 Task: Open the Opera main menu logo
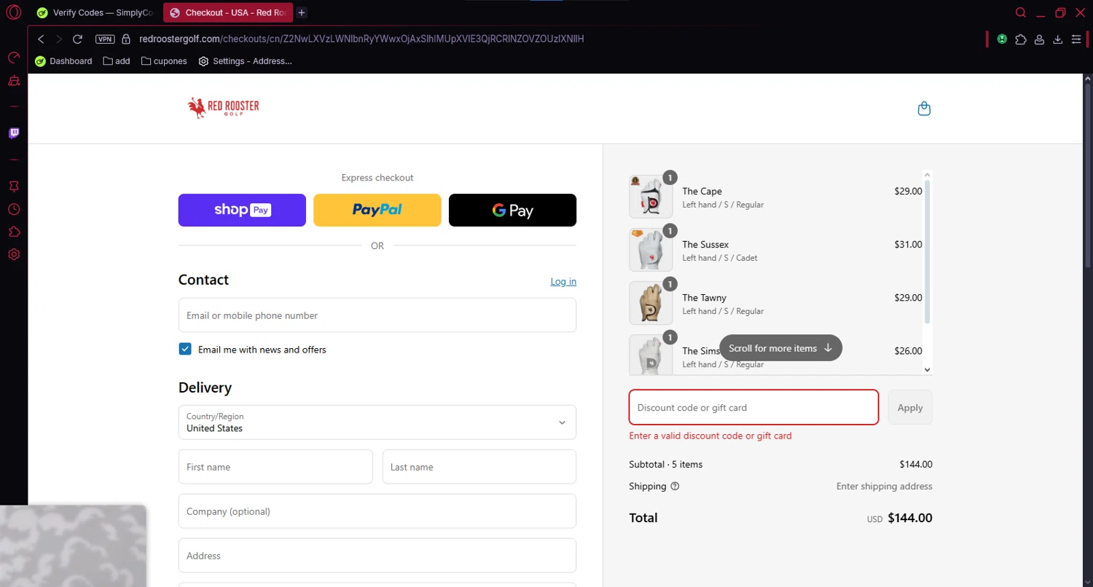point(13,12)
